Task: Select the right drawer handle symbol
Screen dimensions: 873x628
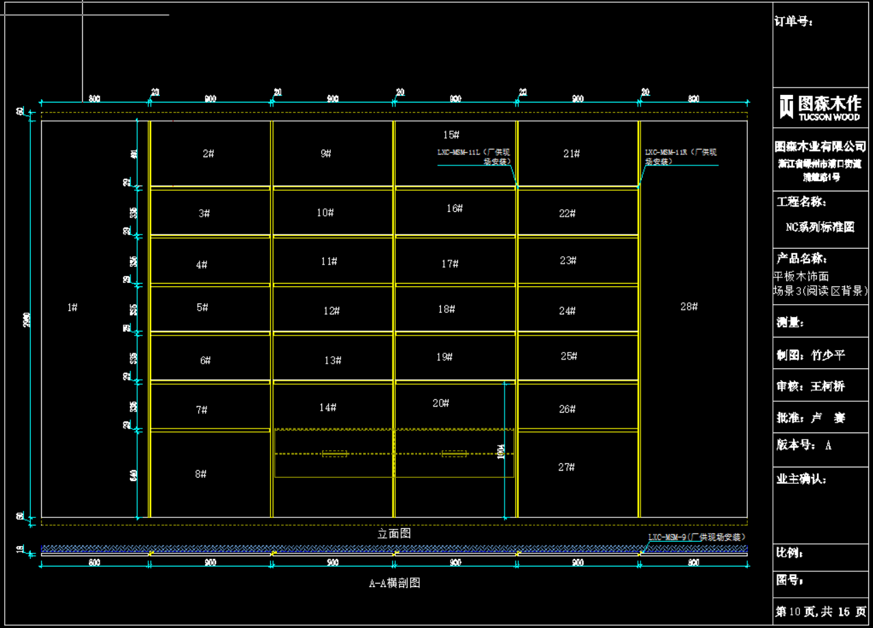Action: pos(454,453)
